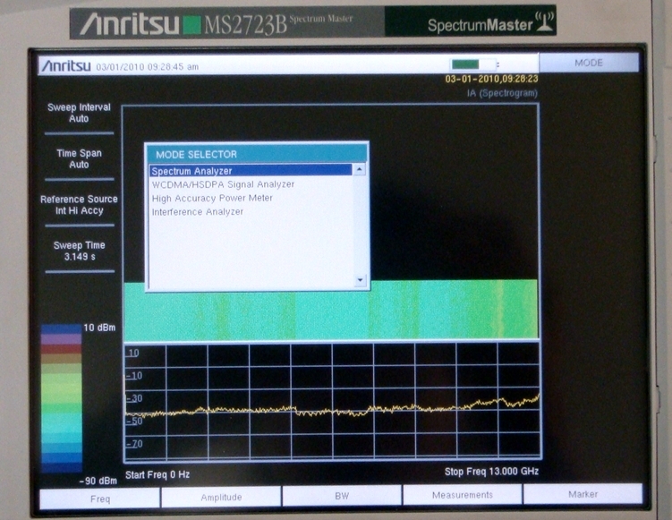Click the -70 axis label on graph
Viewport: 672px width, 520px height.
point(134,444)
